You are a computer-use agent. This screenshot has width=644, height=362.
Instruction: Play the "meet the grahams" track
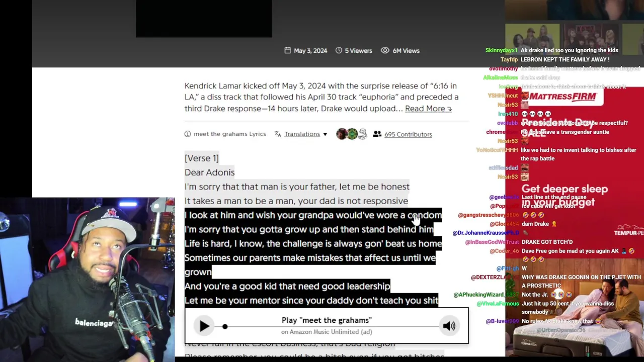point(204,326)
